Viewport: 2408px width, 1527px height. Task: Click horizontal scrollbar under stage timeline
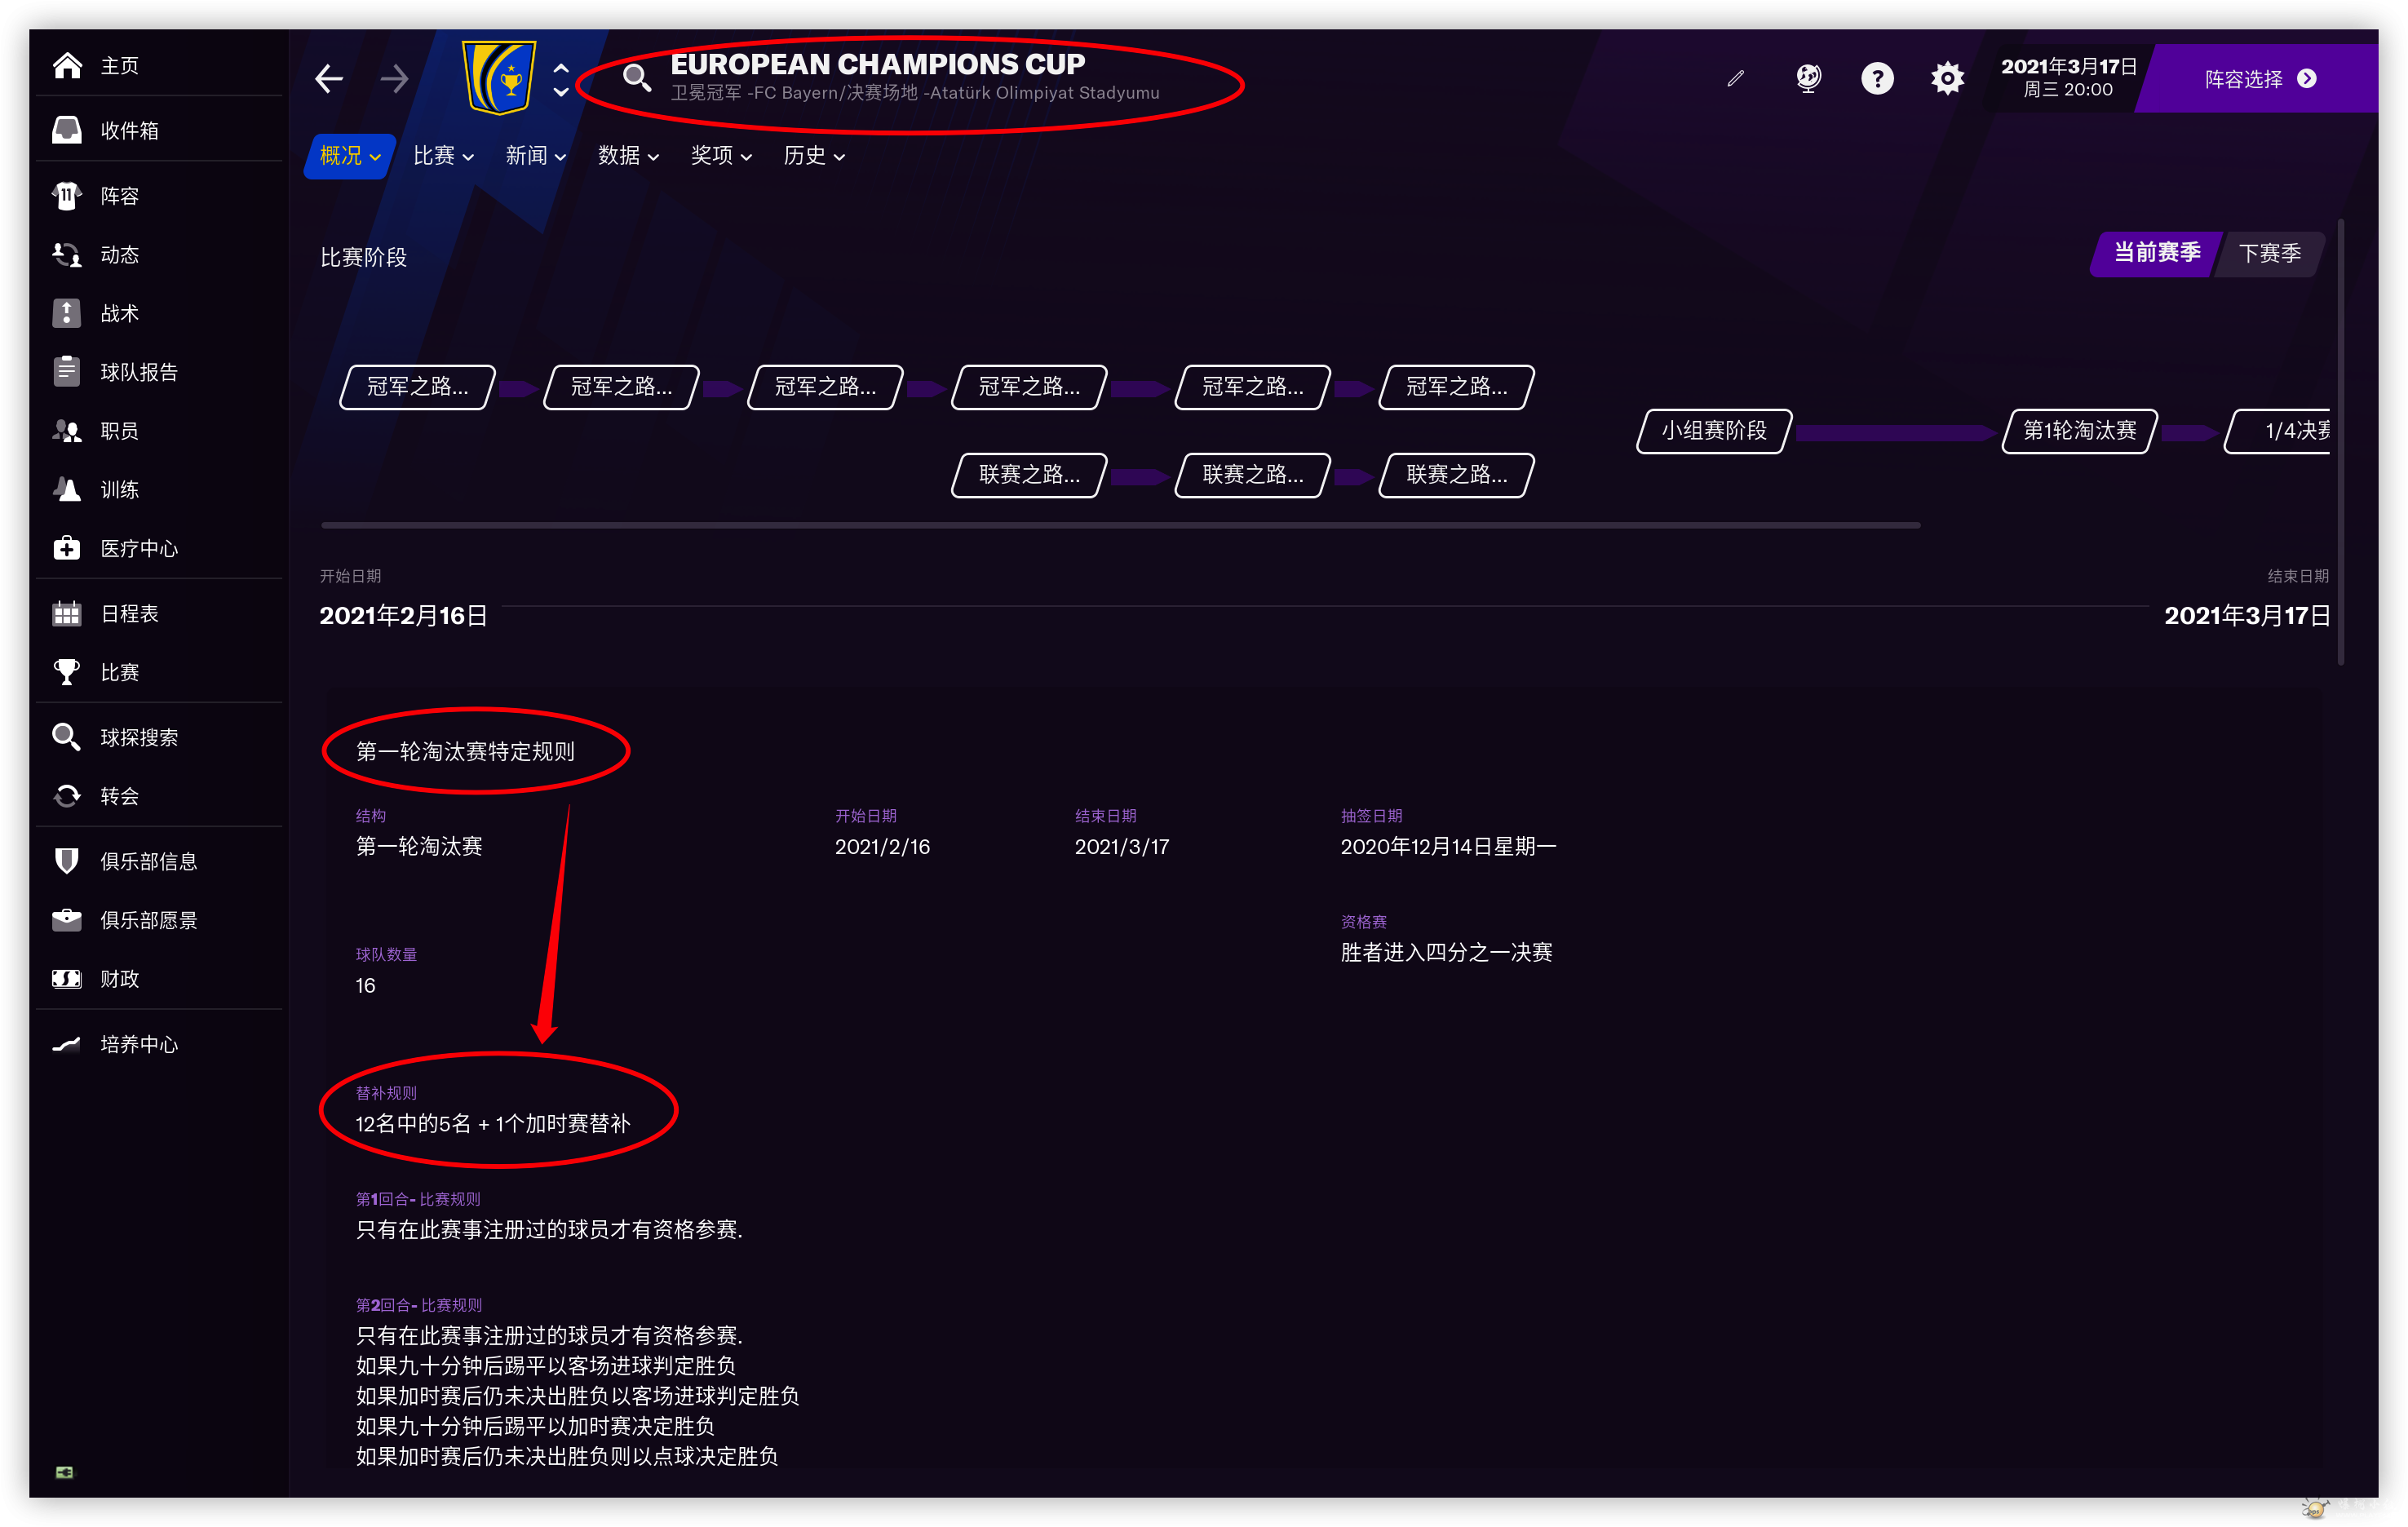coord(1120,525)
